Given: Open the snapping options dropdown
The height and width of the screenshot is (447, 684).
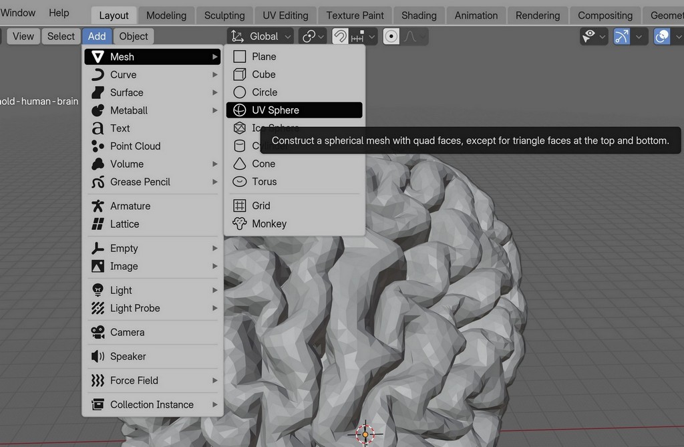Looking at the screenshot, I should (x=363, y=36).
